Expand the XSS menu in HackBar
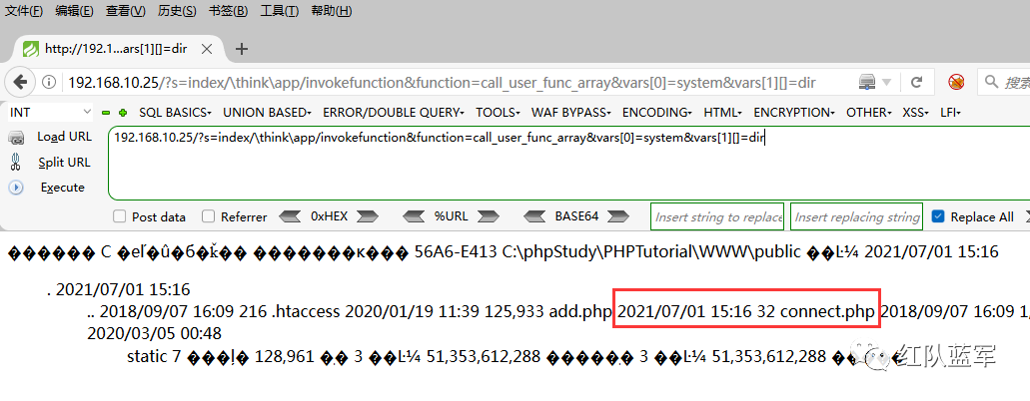The height and width of the screenshot is (401, 1030). [916, 113]
